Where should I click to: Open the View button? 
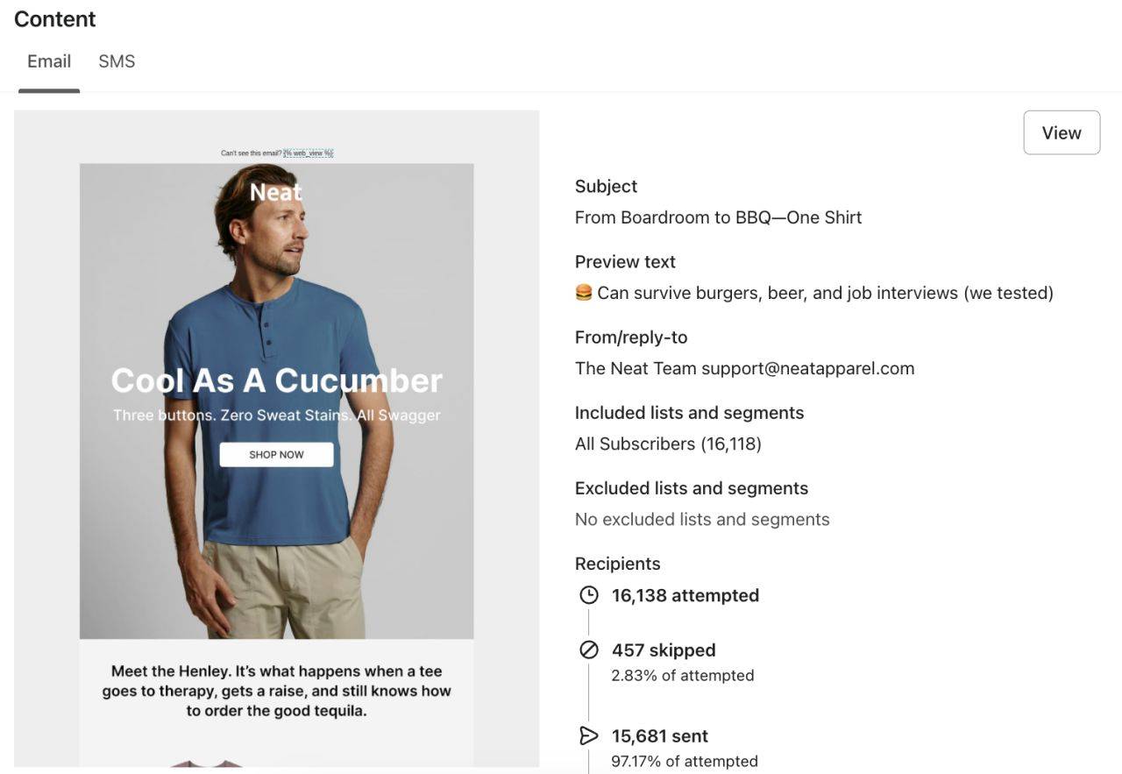[1062, 132]
